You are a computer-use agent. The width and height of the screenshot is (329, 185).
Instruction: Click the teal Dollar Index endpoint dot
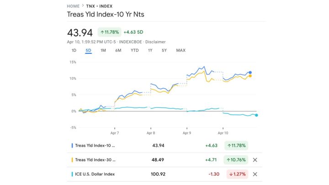click(256, 115)
